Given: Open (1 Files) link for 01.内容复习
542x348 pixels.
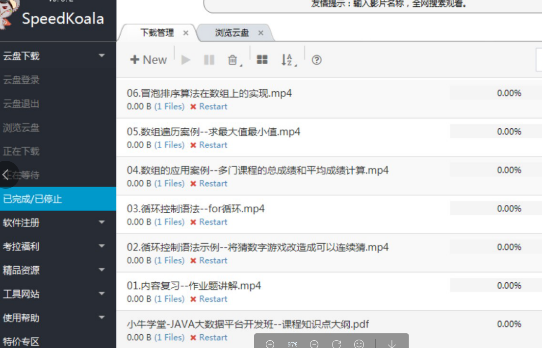Looking at the screenshot, I should (169, 299).
